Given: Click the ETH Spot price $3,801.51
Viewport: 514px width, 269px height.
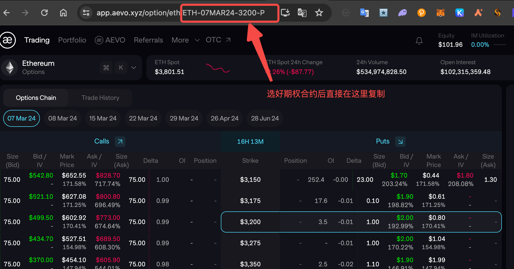Looking at the screenshot, I should pyautogui.click(x=170, y=72).
